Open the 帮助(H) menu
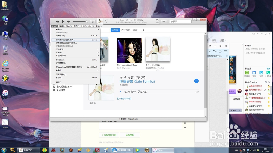 (x=99, y=26)
